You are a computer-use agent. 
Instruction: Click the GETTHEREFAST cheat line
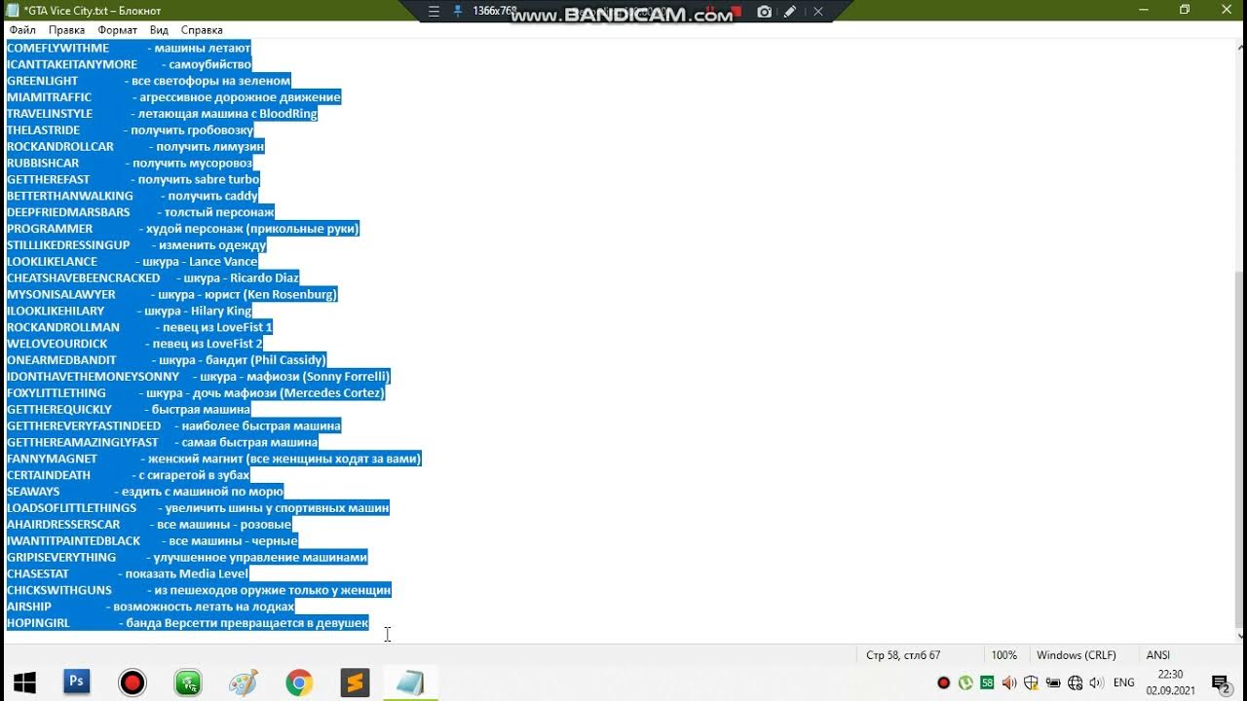[133, 180]
